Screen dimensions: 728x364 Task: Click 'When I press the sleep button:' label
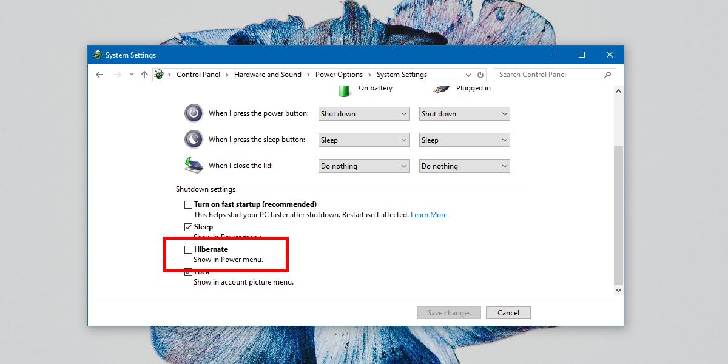257,140
